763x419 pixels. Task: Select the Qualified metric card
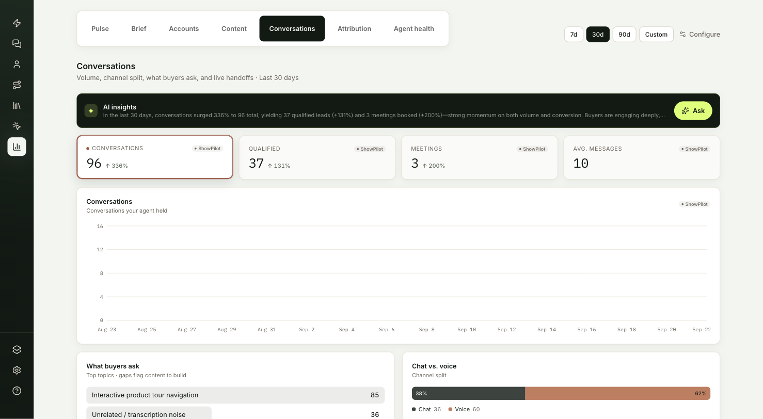(x=317, y=157)
